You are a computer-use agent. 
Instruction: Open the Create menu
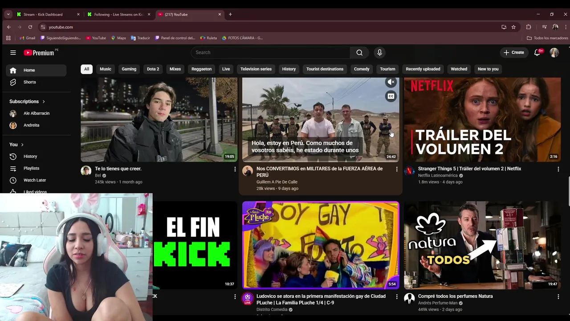513,53
